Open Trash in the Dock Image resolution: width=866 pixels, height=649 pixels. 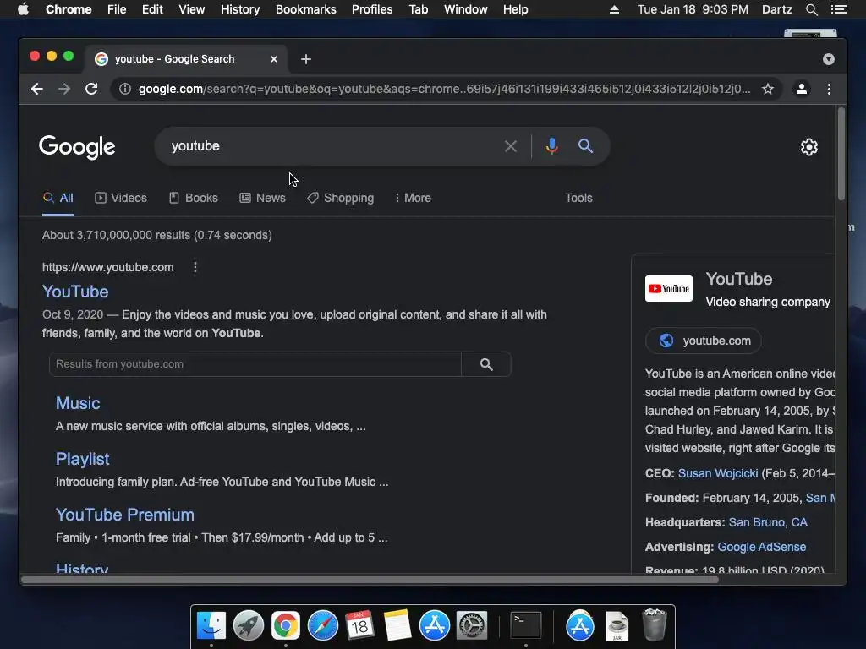click(x=654, y=624)
